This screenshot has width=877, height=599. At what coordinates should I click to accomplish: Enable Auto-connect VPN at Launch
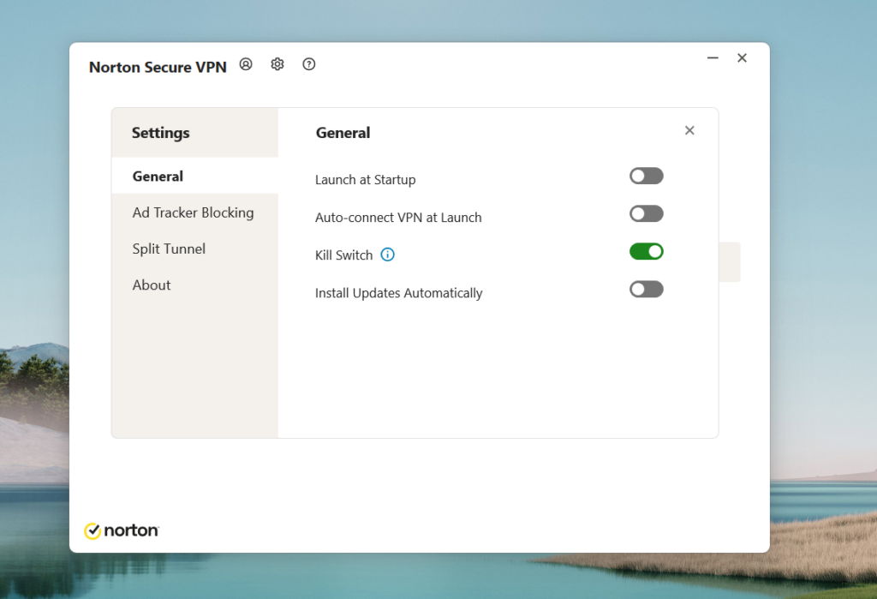click(x=646, y=213)
